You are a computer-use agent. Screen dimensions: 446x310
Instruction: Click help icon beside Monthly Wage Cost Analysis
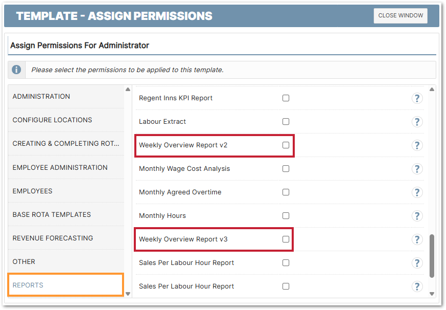tap(417, 169)
